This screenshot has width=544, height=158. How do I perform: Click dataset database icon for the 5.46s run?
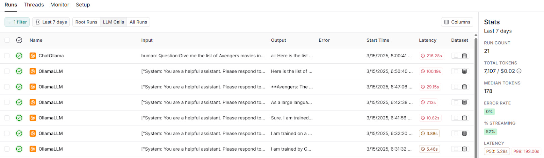464,149
